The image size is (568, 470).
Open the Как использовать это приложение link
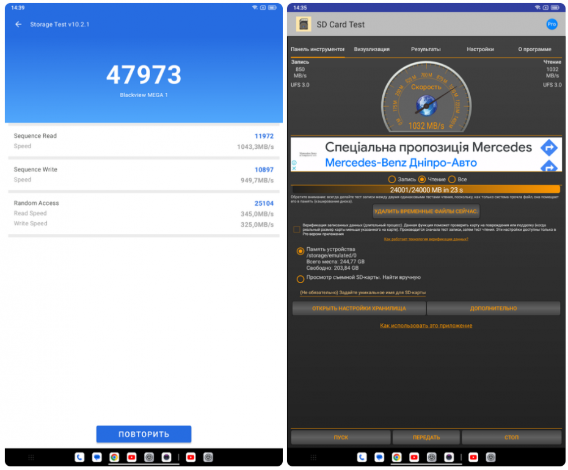point(426,326)
